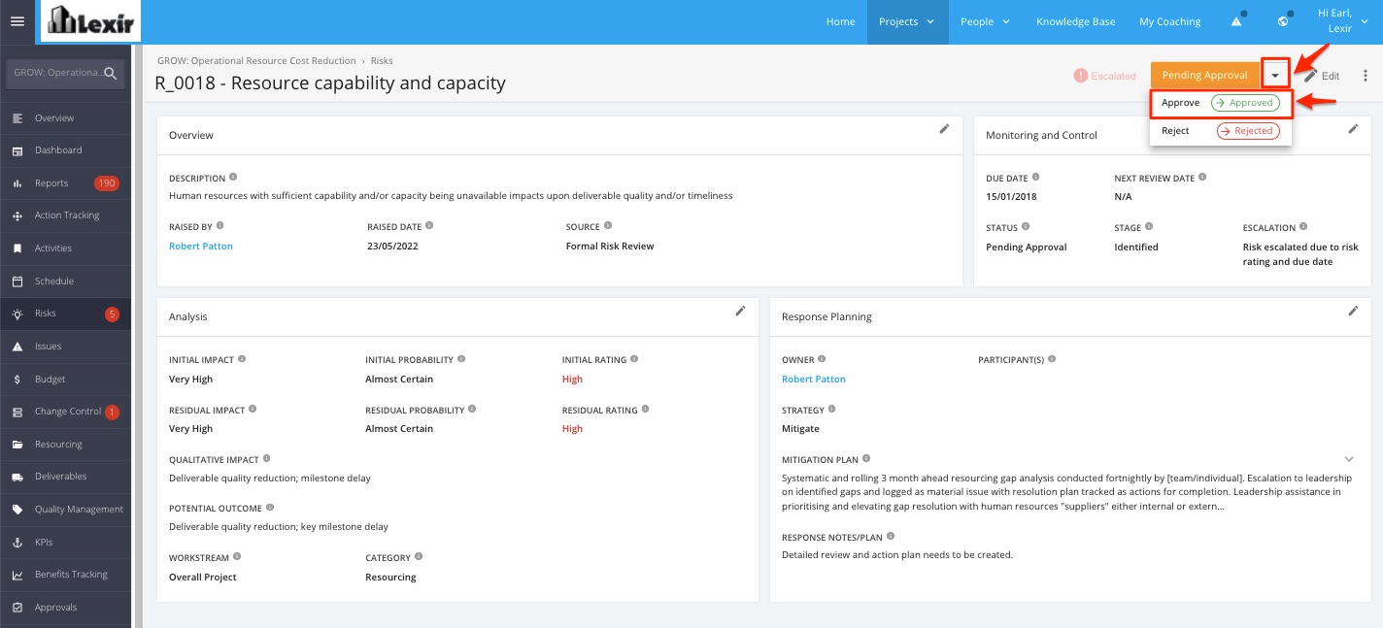This screenshot has height=628, width=1383.
Task: Click the Reports badge showing 190
Action: pos(107,183)
